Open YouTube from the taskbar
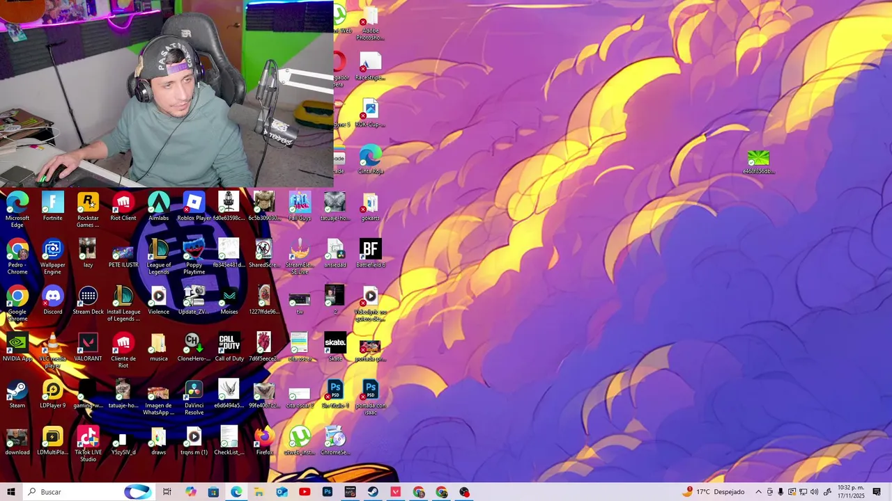892x501 pixels. (305, 492)
